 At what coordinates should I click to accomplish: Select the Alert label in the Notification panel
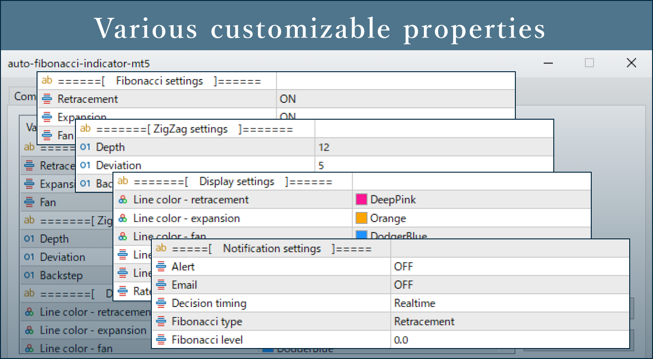[x=183, y=266]
